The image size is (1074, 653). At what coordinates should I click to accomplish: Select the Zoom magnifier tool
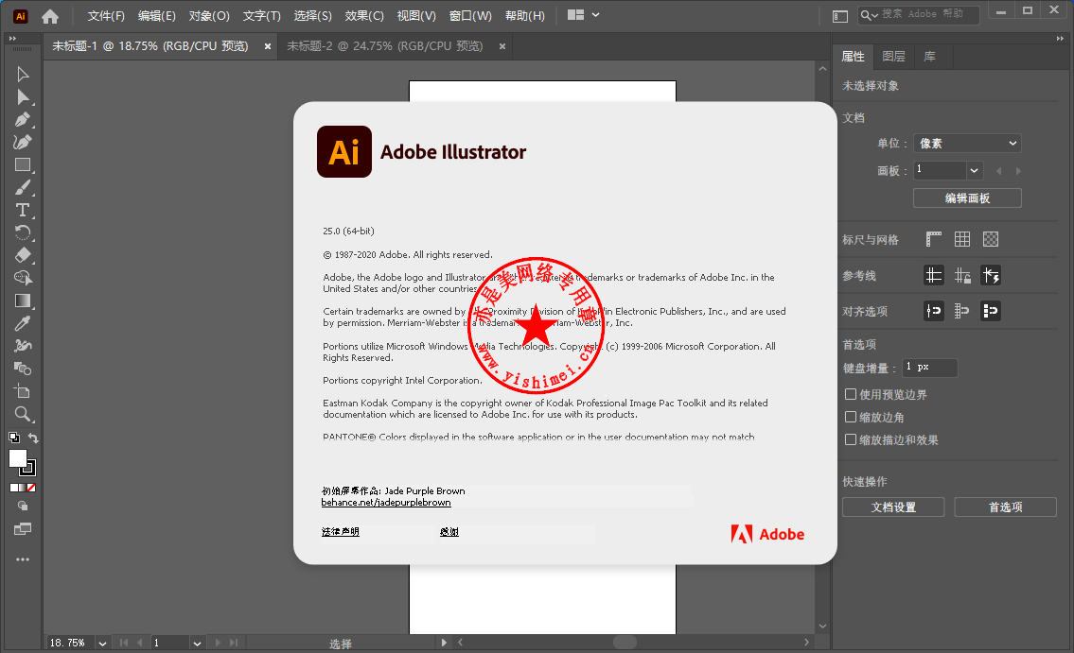click(23, 414)
